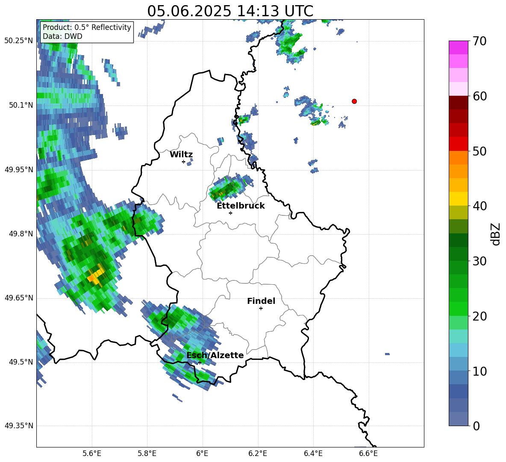Click the Esch/Alzette city label
This screenshot has height=462, width=506.
(215, 355)
